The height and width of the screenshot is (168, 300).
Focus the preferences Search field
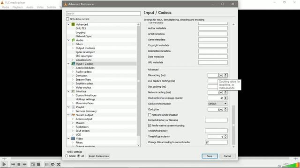(103, 14)
